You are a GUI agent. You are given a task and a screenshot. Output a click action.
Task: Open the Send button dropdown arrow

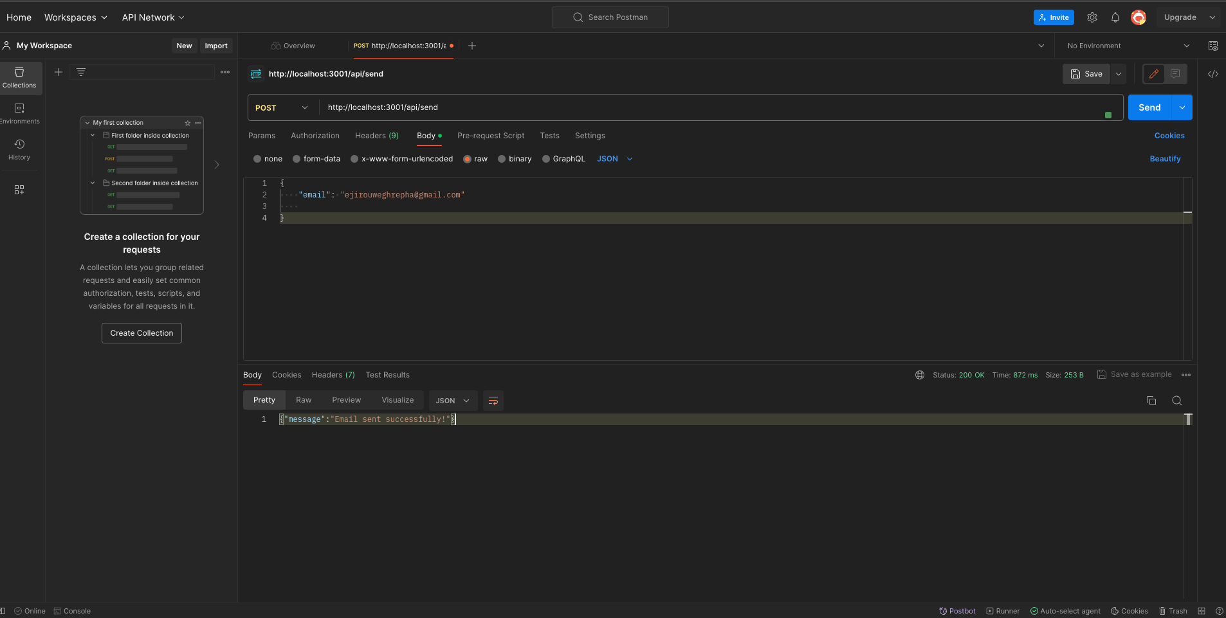coord(1182,107)
